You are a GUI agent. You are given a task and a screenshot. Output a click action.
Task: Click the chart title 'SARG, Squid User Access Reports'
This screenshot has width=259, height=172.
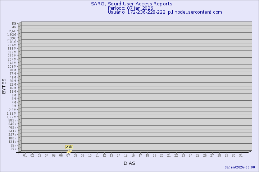(x=131, y=4)
